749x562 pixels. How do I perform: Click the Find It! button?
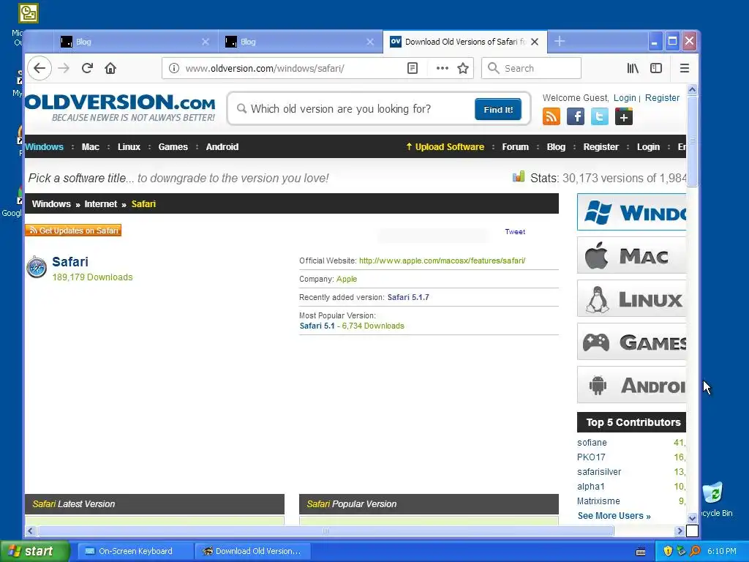click(x=498, y=110)
